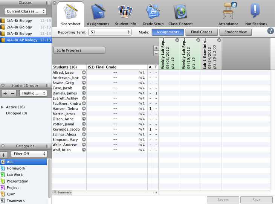The height and width of the screenshot is (204, 275).
Task: Add a new category with plus button
Action: 4,154
